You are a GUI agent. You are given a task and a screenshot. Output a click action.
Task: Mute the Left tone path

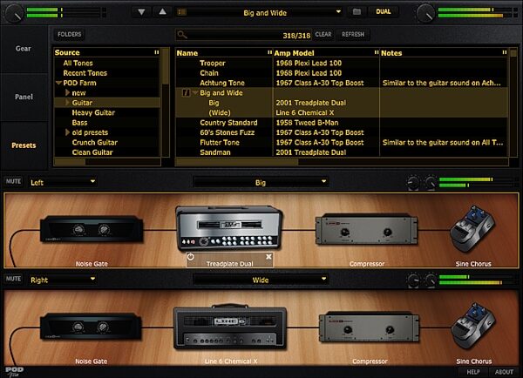tap(13, 181)
